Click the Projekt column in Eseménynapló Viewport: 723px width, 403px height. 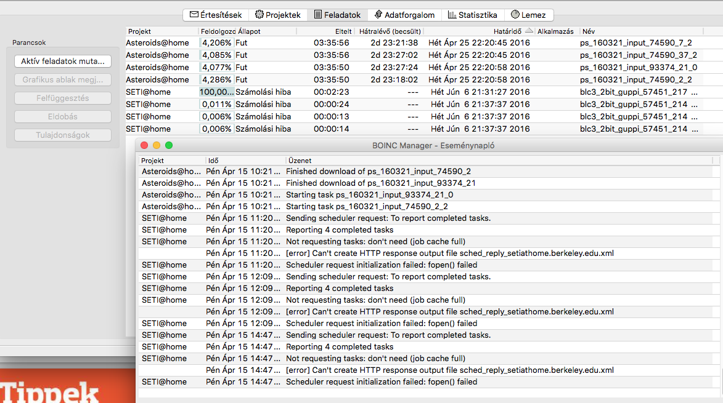(x=171, y=161)
